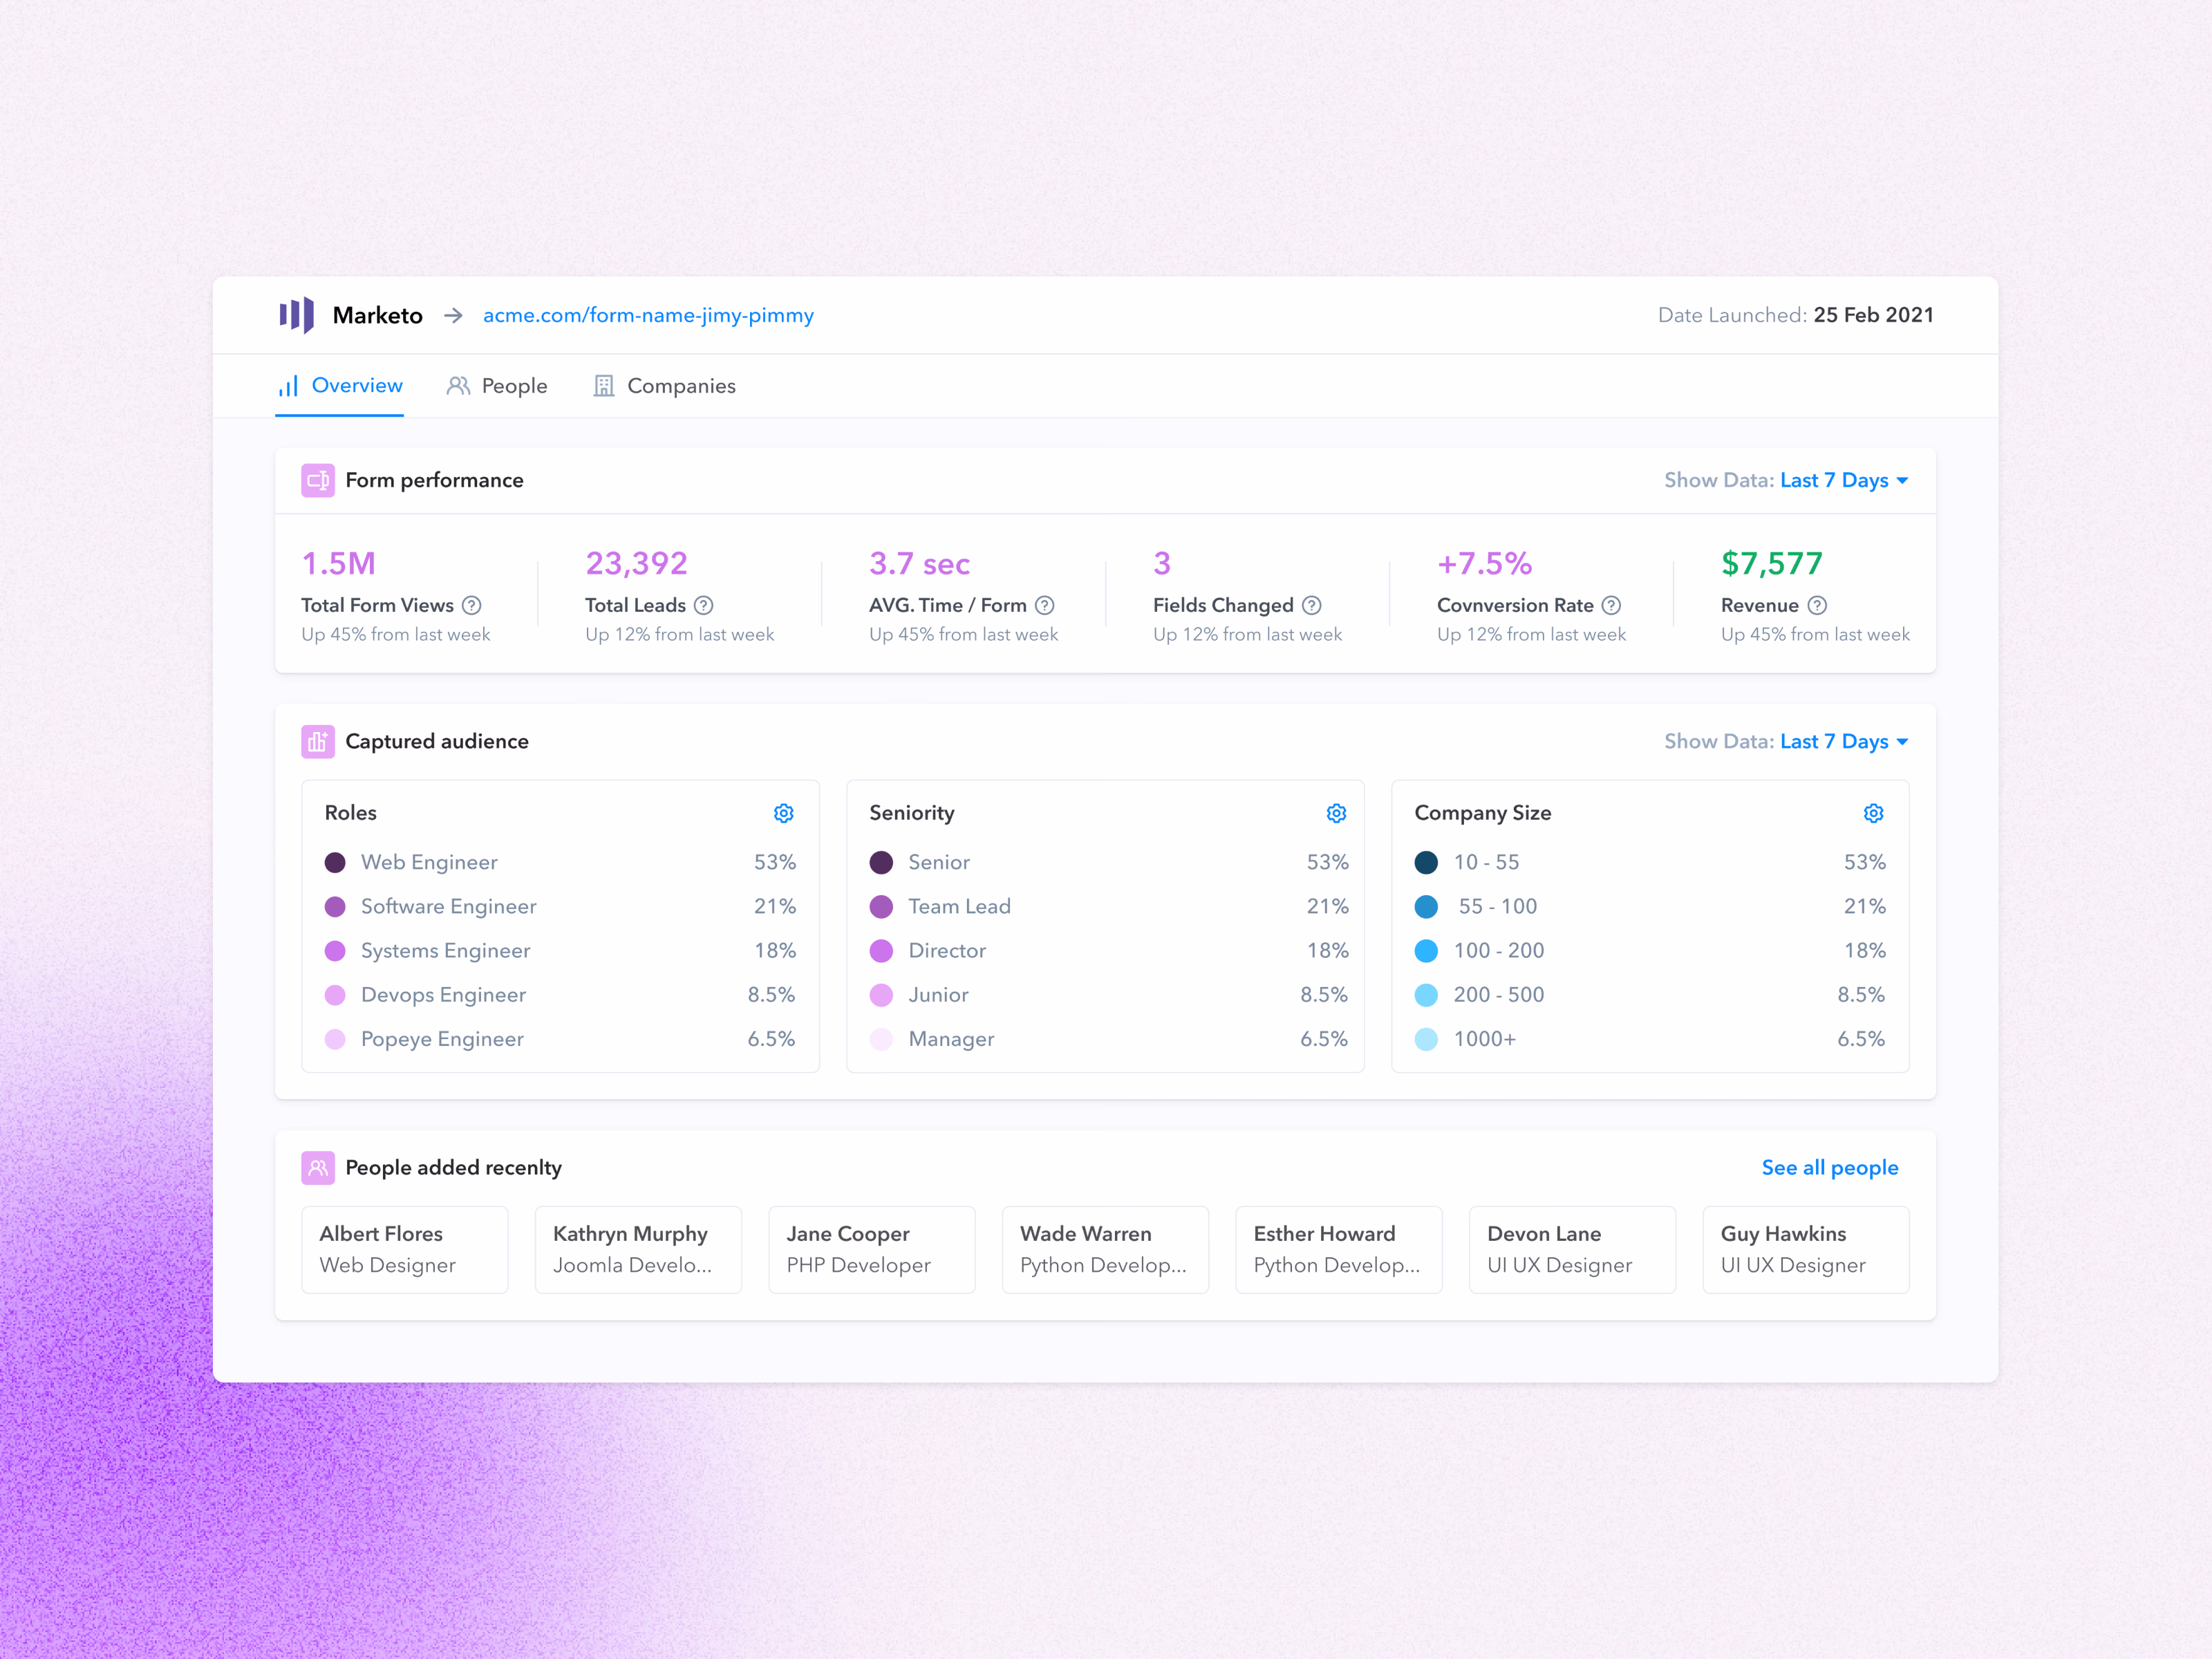Click the Marketo breadcrumb name

click(x=377, y=315)
